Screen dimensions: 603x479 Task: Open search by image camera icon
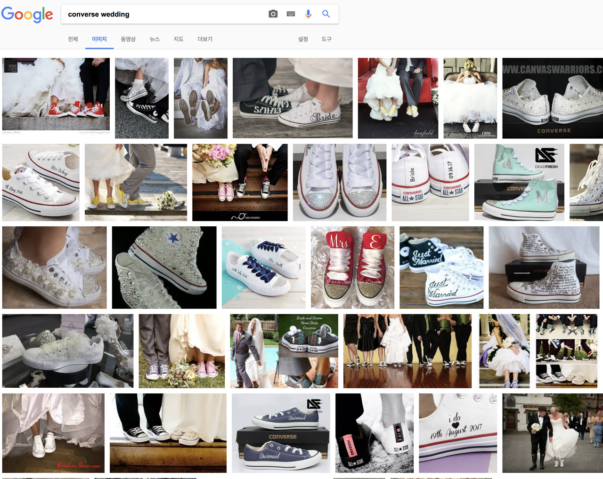(273, 14)
